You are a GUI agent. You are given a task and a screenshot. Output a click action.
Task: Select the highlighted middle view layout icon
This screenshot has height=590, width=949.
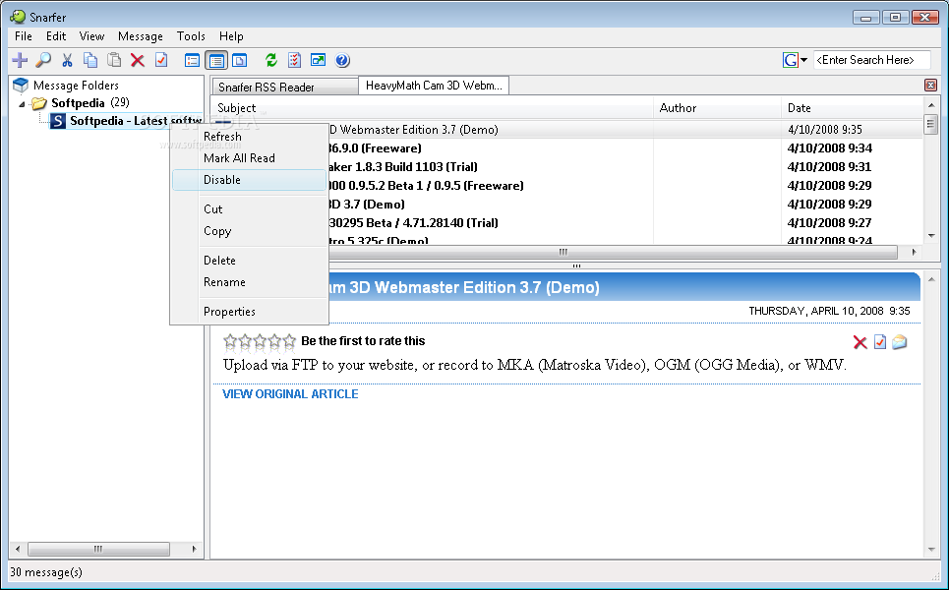tap(216, 61)
